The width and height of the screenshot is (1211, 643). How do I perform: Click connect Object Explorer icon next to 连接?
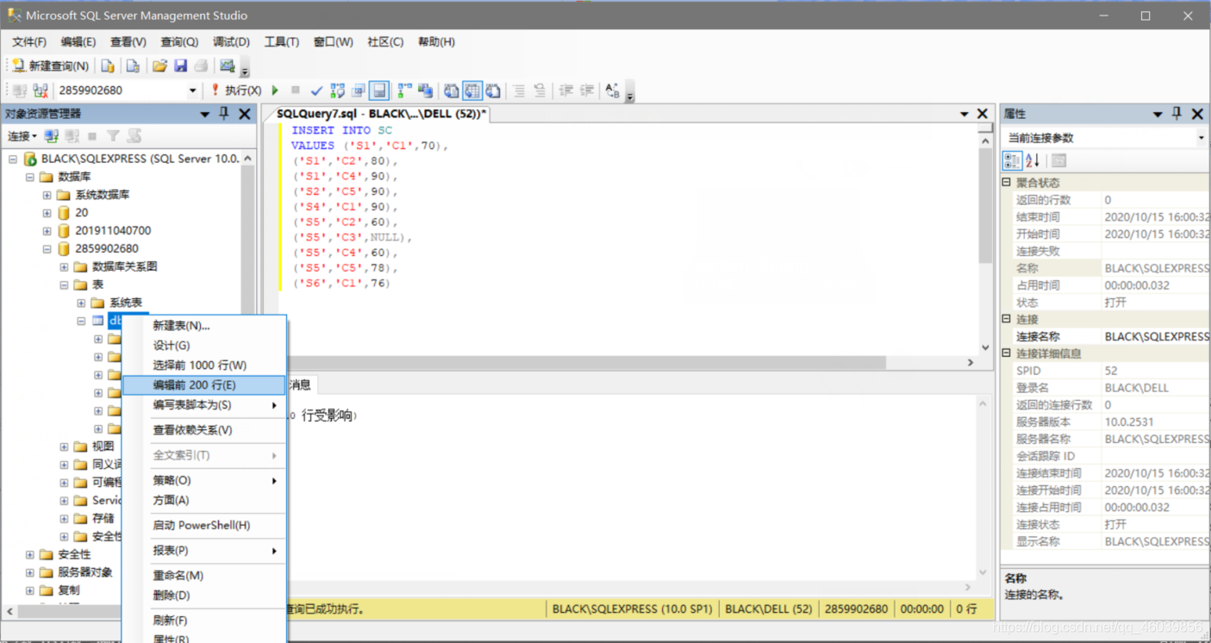[52, 136]
